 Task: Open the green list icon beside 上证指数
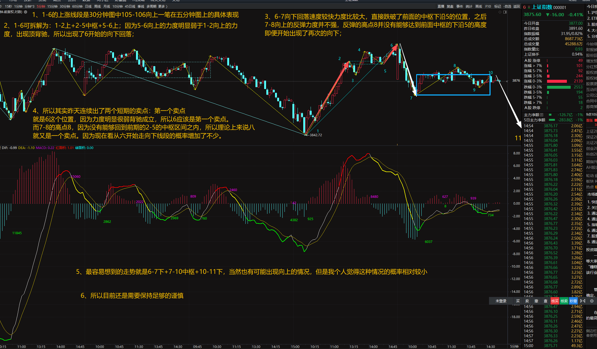pyautogui.click(x=529, y=7)
